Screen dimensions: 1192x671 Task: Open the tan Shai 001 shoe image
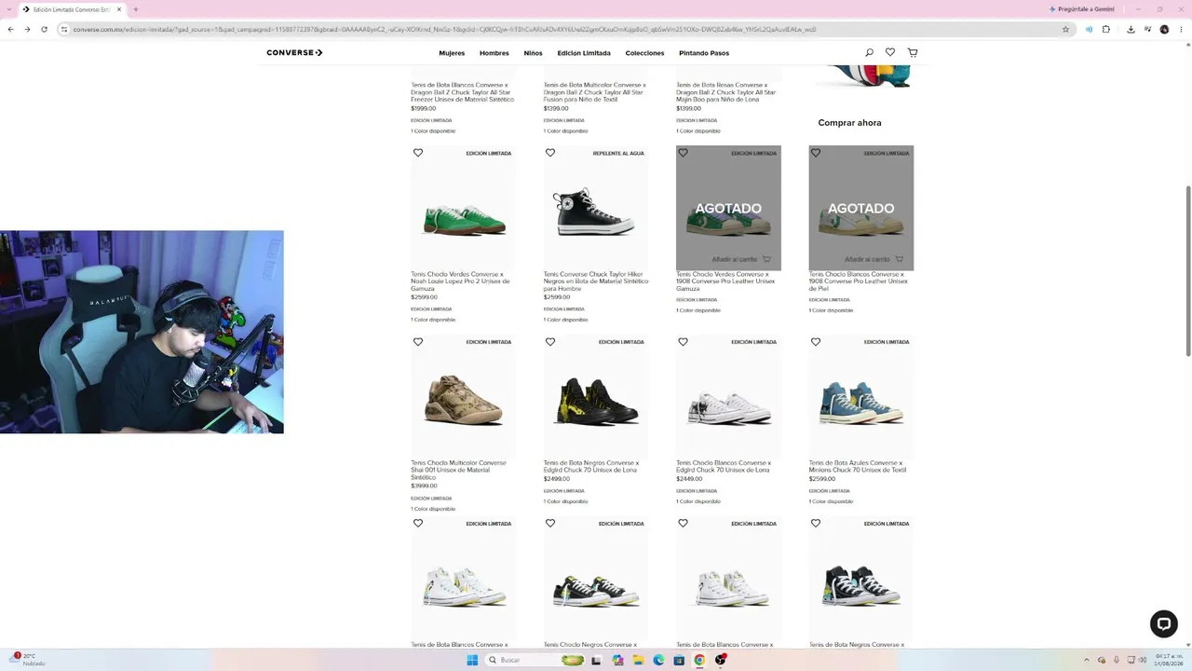(x=463, y=402)
